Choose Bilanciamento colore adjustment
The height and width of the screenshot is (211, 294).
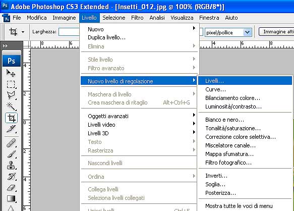tap(245, 98)
